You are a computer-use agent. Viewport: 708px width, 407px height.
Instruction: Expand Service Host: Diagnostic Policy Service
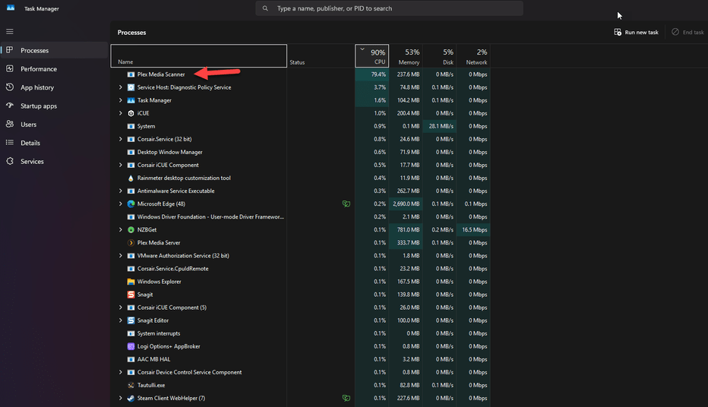121,87
